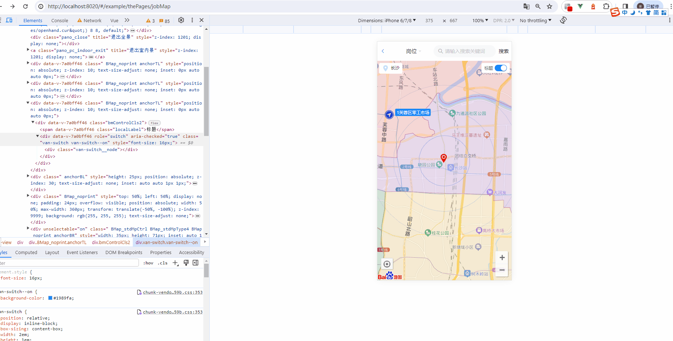Expand the pano_pc_indoor_exit anchor node
This screenshot has width=673, height=341.
point(28,50)
